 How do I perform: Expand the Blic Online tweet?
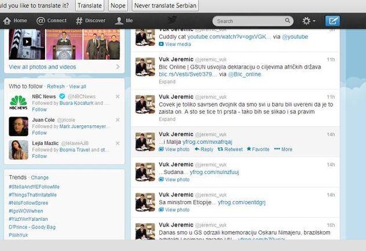point(167,82)
